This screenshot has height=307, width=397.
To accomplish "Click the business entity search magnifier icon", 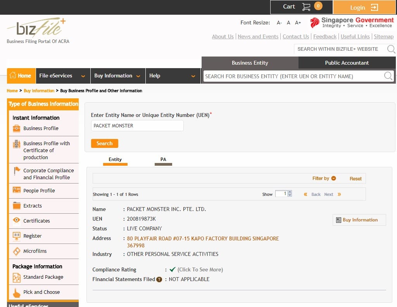I will [x=388, y=76].
